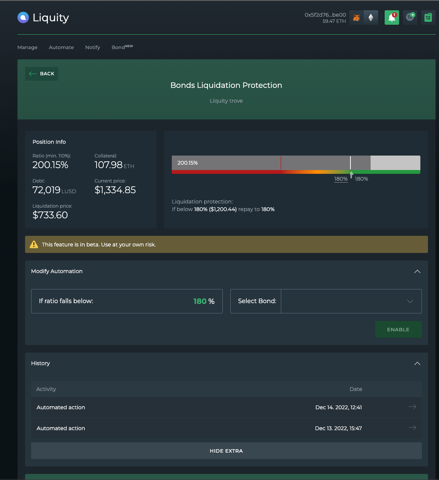Open the TX transactions icon
This screenshot has height=480, width=439.
coord(410,17)
